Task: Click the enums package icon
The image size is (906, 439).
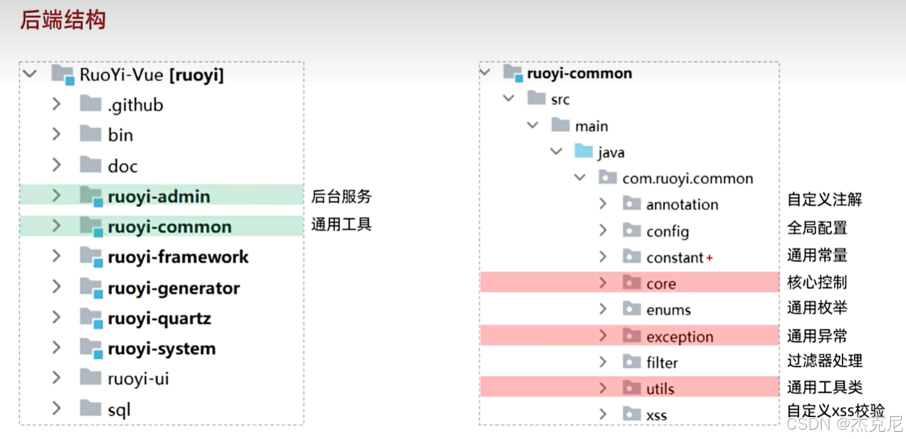Action: [632, 309]
